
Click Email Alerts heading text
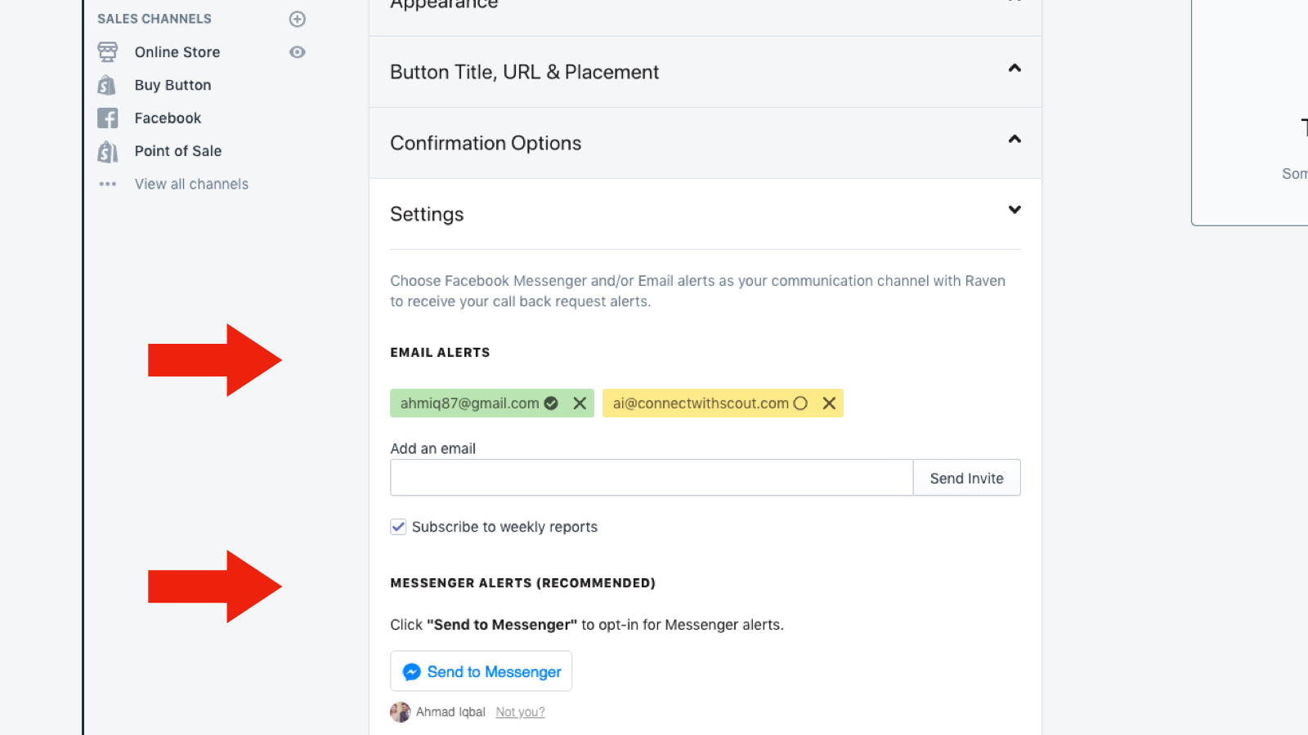point(440,353)
